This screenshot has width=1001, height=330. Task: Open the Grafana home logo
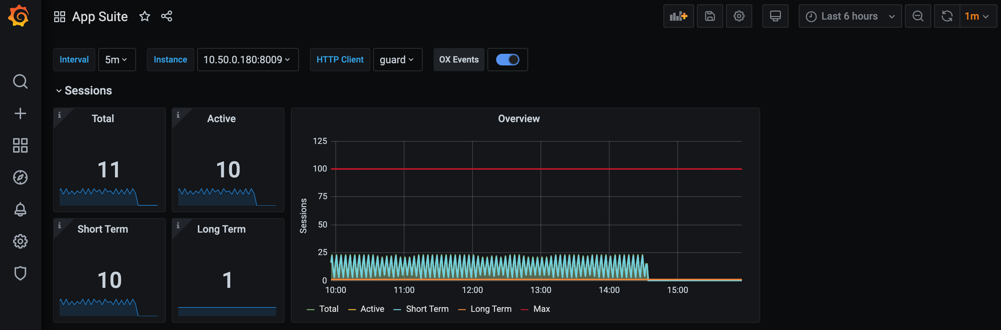tap(19, 16)
